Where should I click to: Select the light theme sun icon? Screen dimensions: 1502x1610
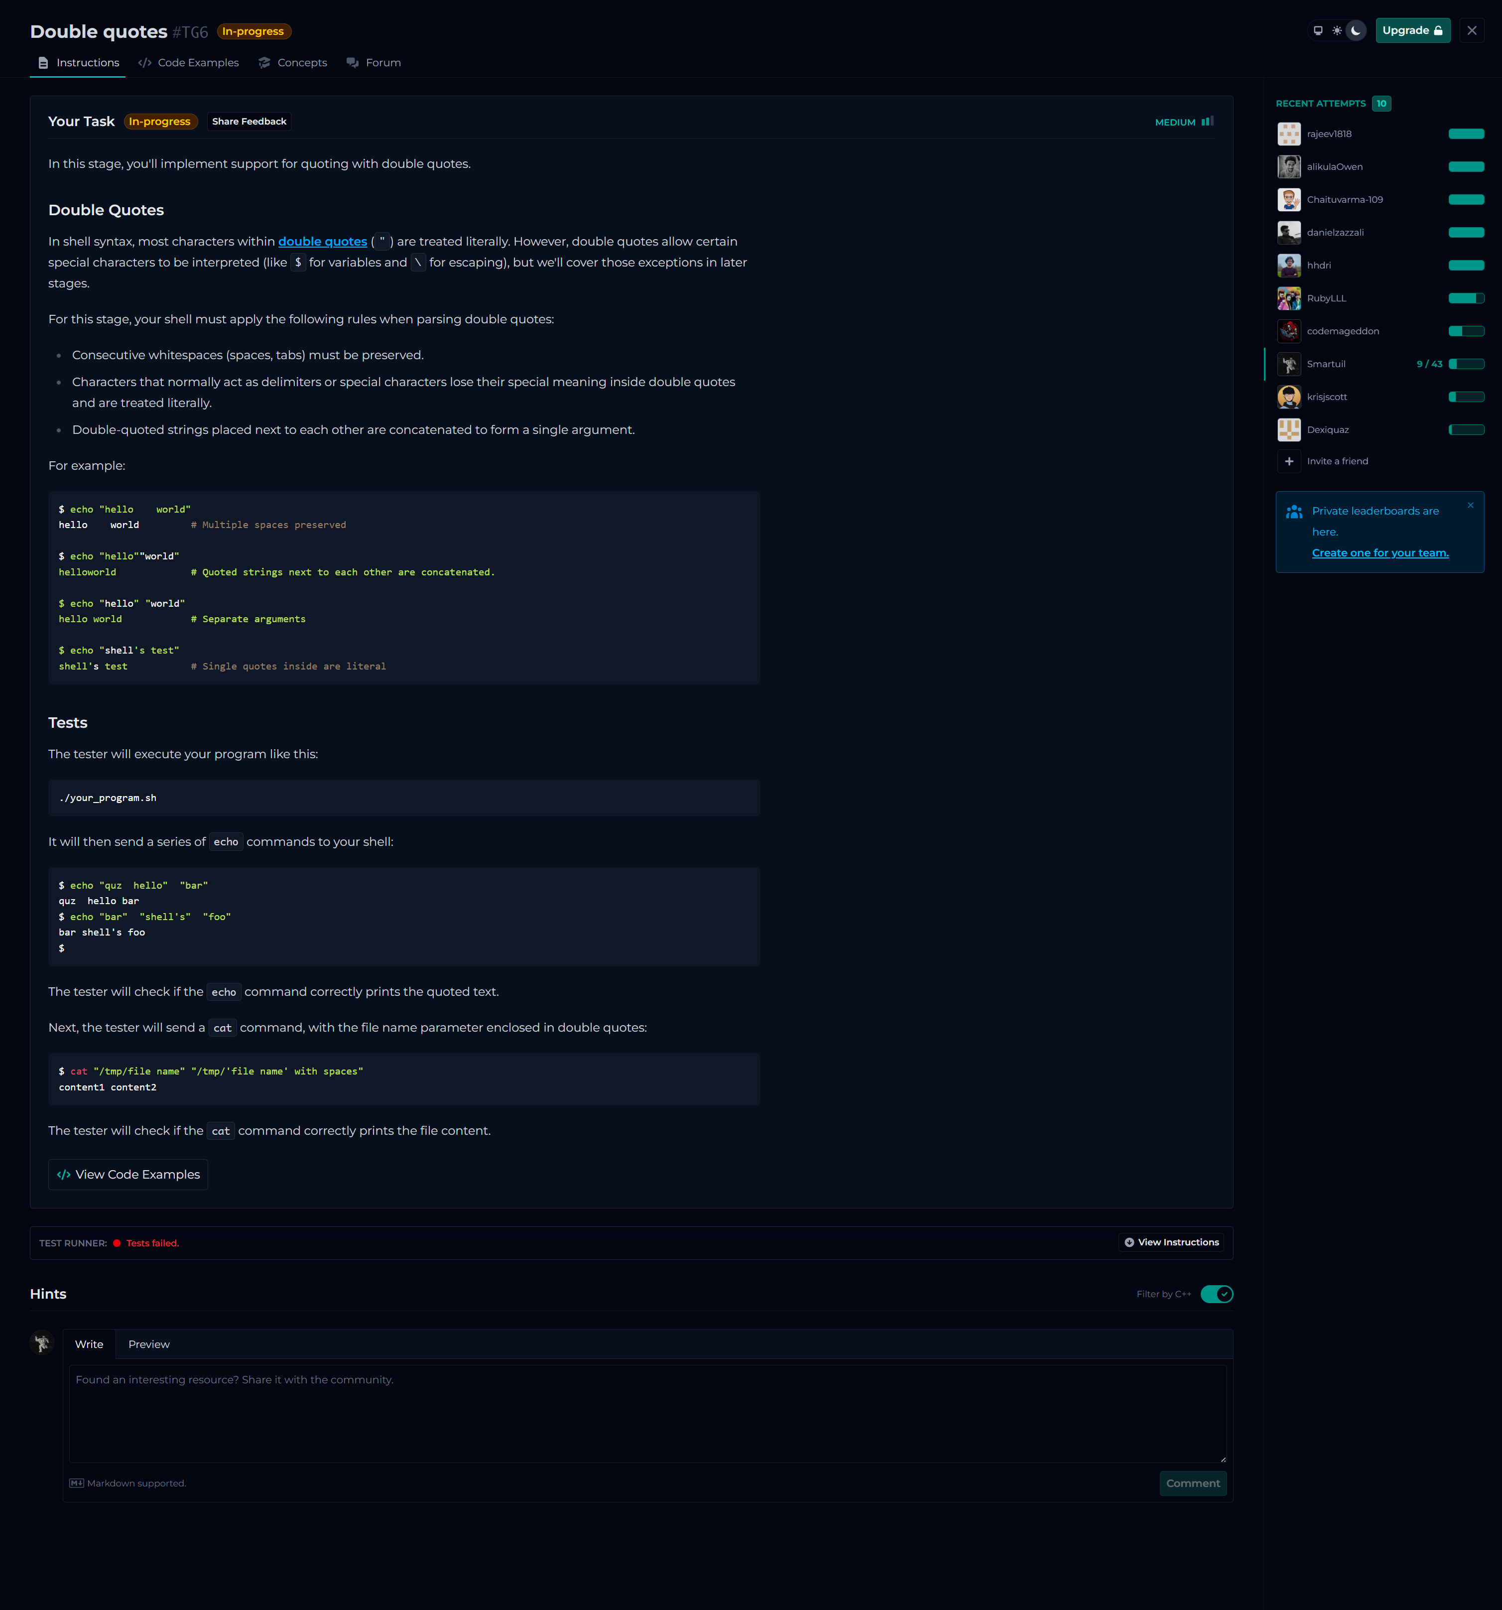pyautogui.click(x=1337, y=31)
